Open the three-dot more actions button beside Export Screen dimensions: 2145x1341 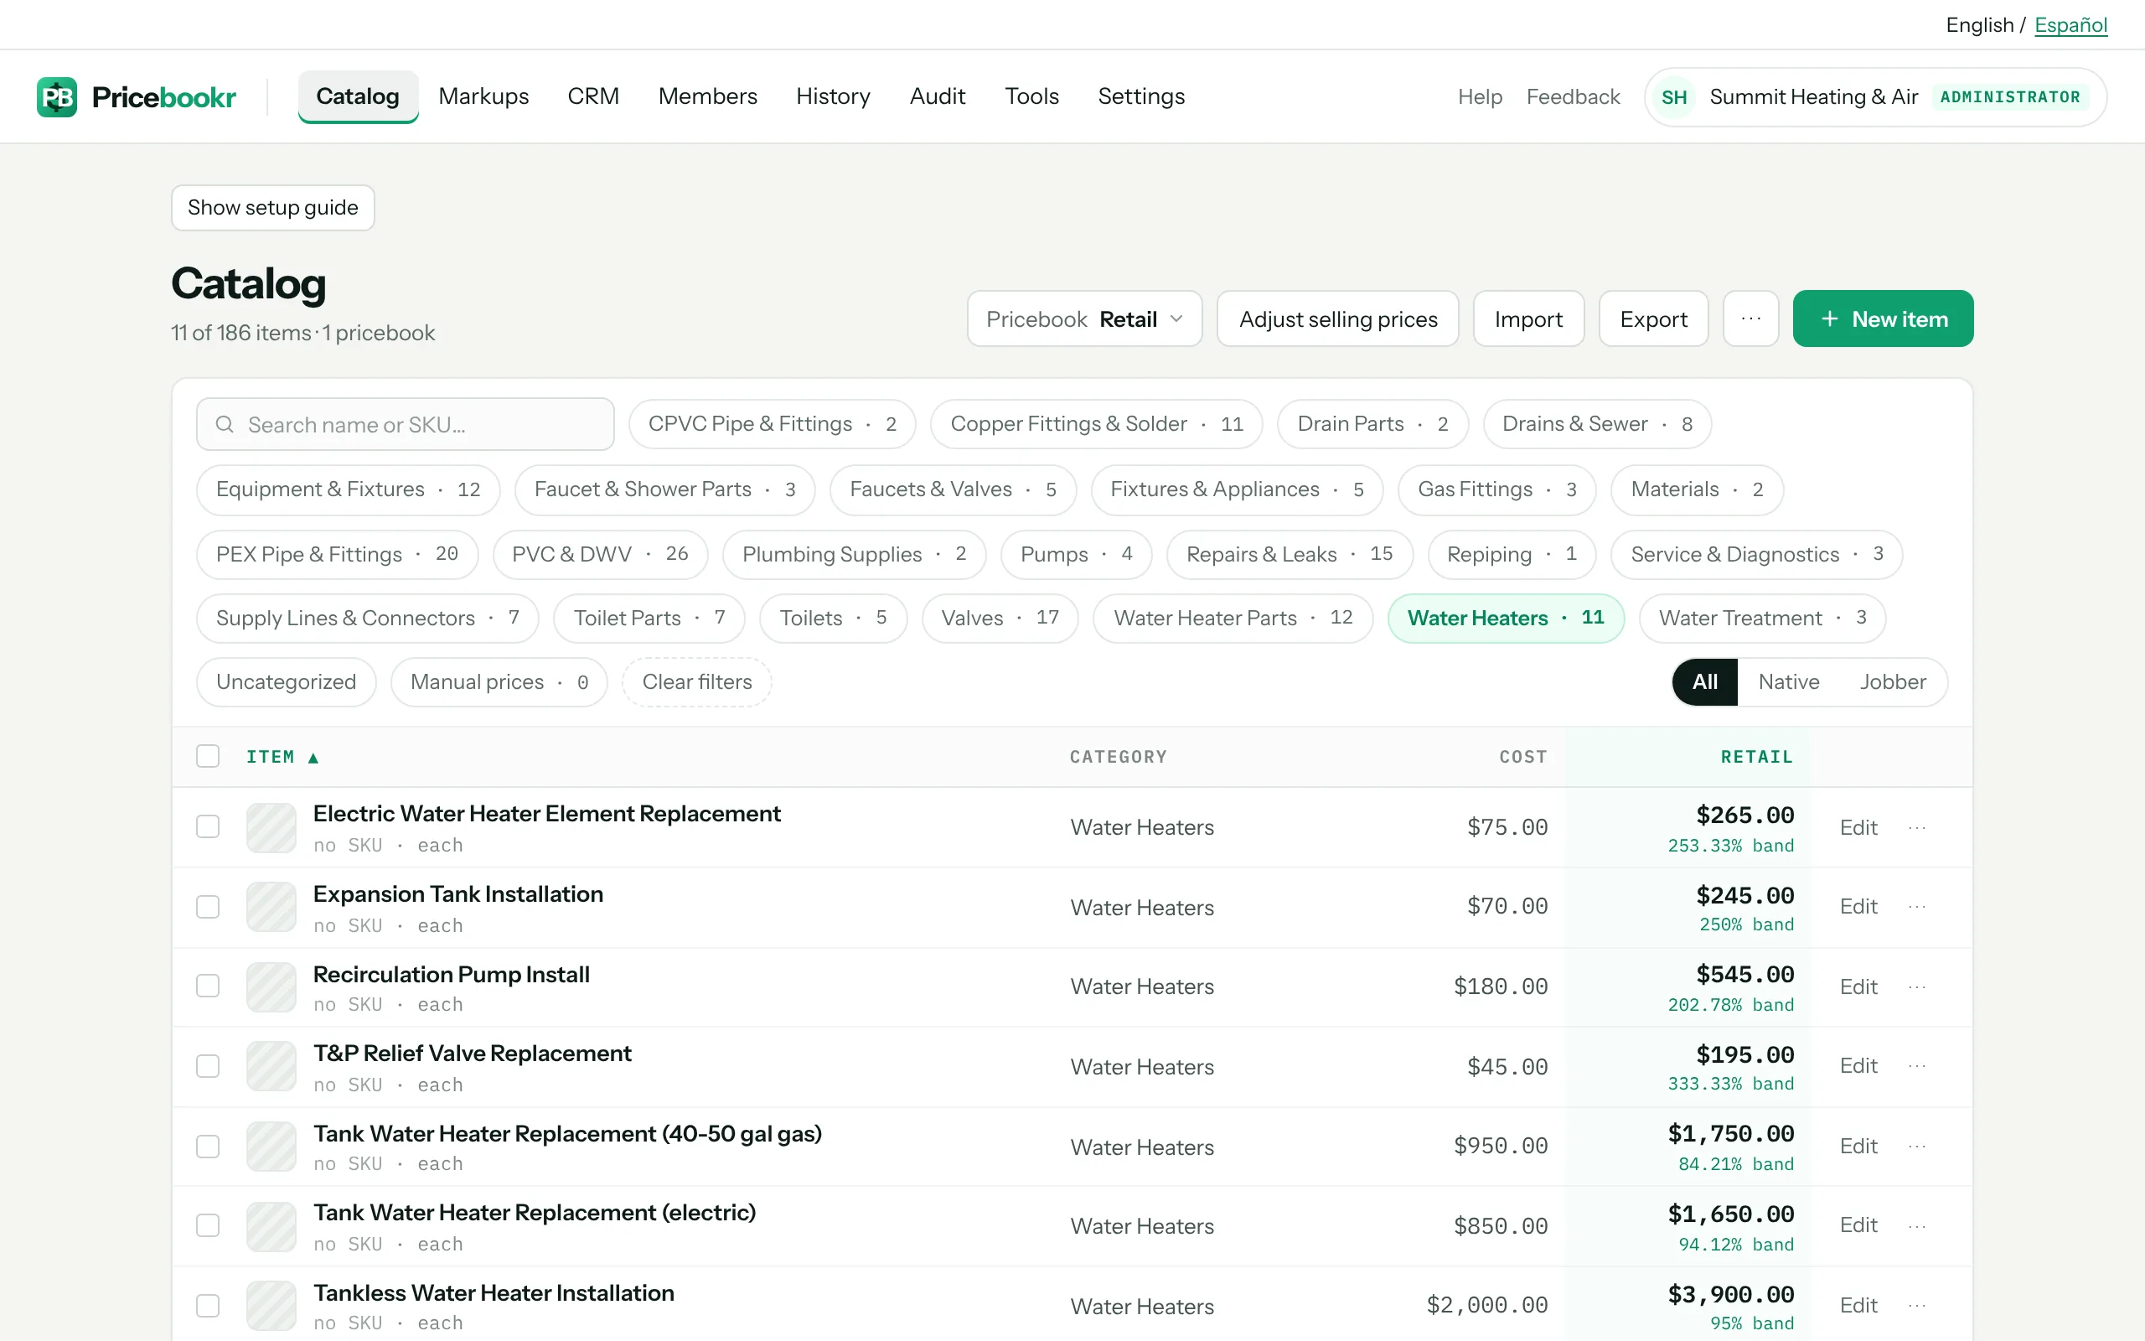pos(1750,318)
